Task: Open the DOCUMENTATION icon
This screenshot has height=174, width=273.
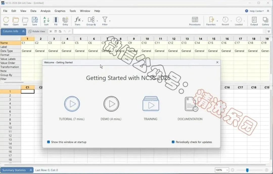Action: [x=191, y=104]
